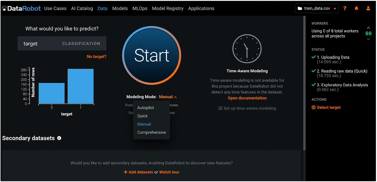Increase workers with the up arrow
This screenshot has height=182, width=377.
pos(368,28)
